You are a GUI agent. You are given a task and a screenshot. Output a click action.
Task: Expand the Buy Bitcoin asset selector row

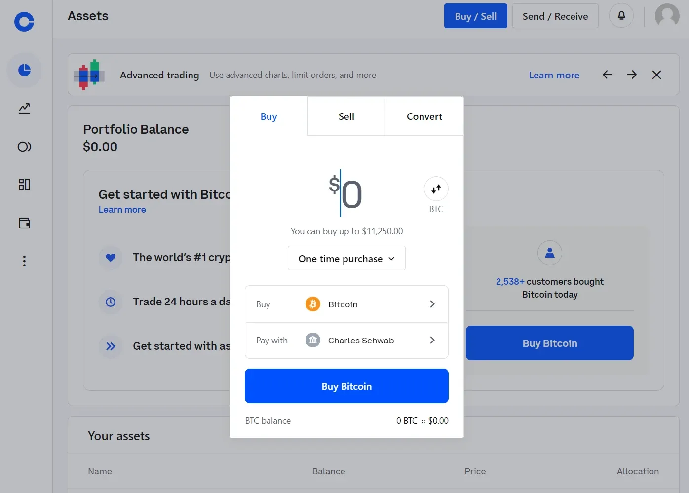346,304
